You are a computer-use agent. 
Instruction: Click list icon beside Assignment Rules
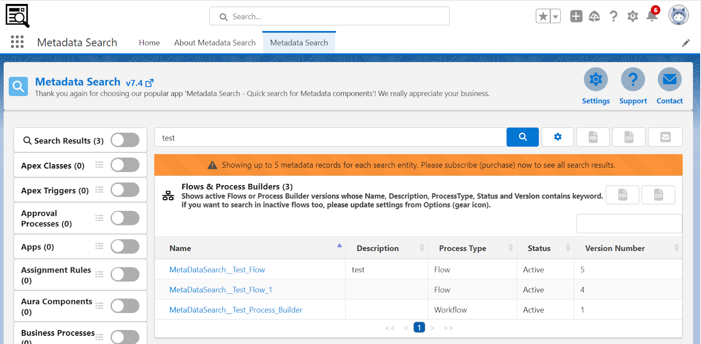click(x=99, y=274)
